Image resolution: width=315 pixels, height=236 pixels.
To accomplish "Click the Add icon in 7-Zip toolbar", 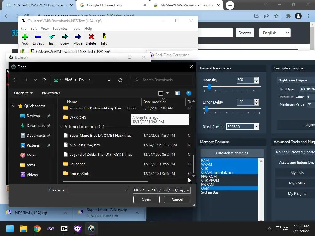I will (x=25, y=37).
